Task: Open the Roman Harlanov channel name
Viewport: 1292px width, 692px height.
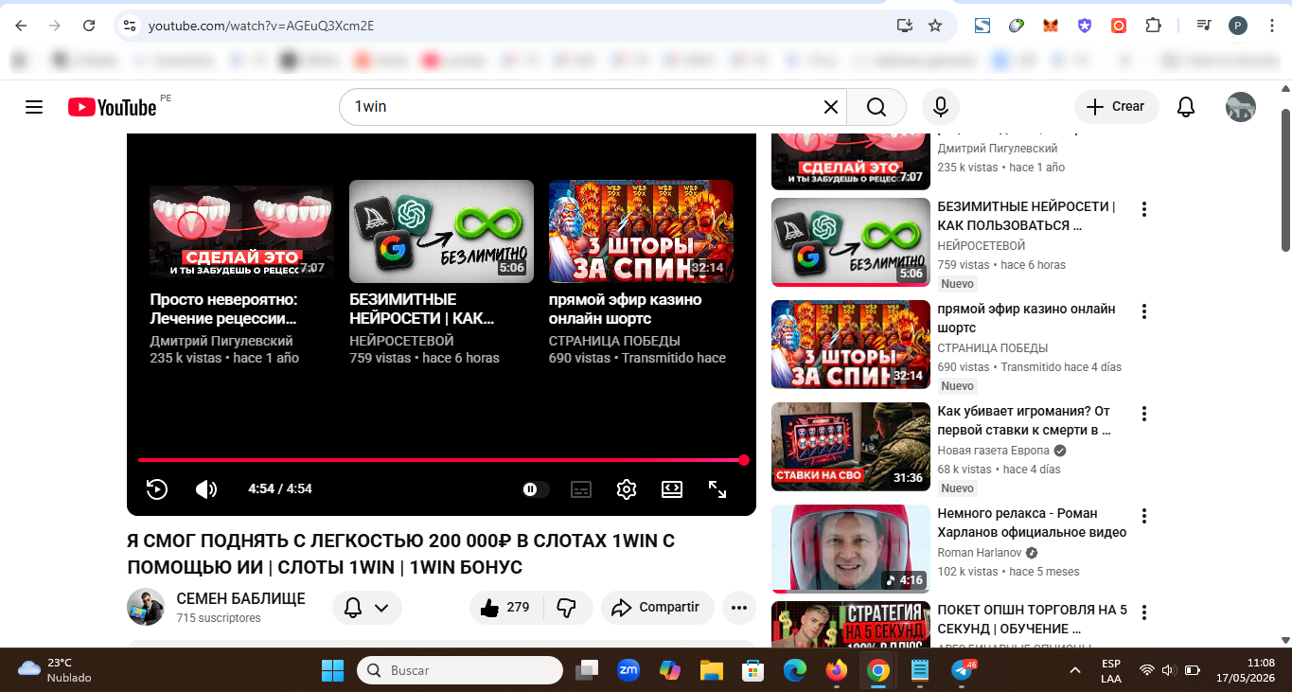Action: tap(982, 553)
